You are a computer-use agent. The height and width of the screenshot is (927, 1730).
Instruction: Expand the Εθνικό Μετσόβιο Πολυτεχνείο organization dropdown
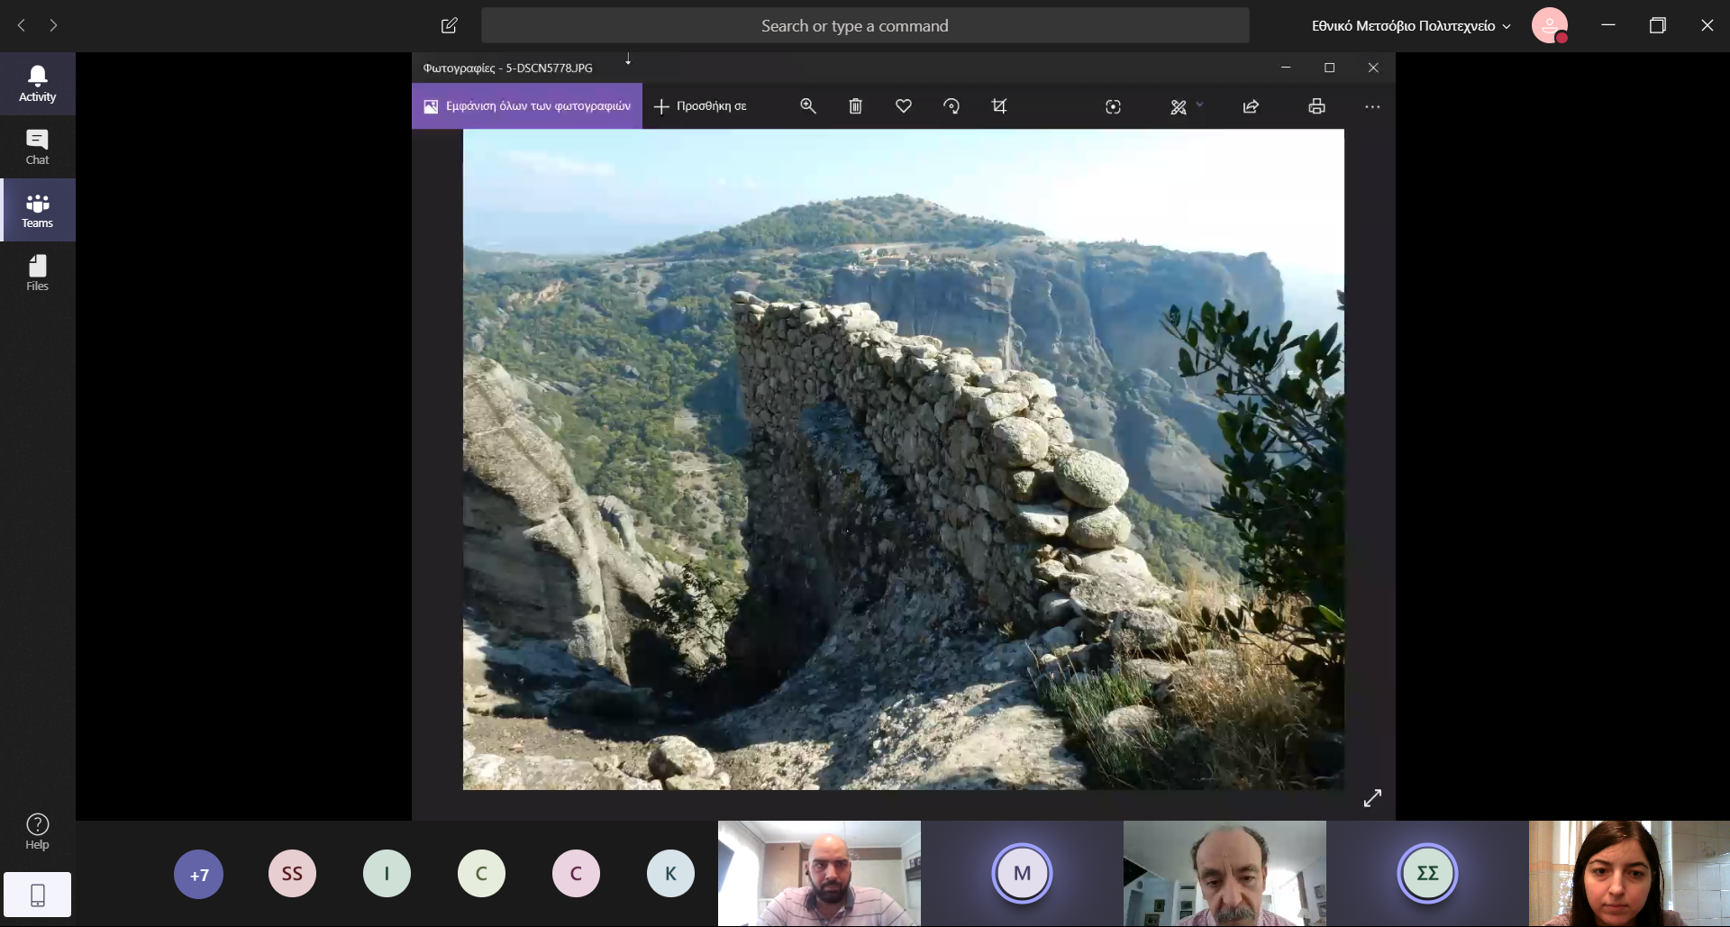1411,26
